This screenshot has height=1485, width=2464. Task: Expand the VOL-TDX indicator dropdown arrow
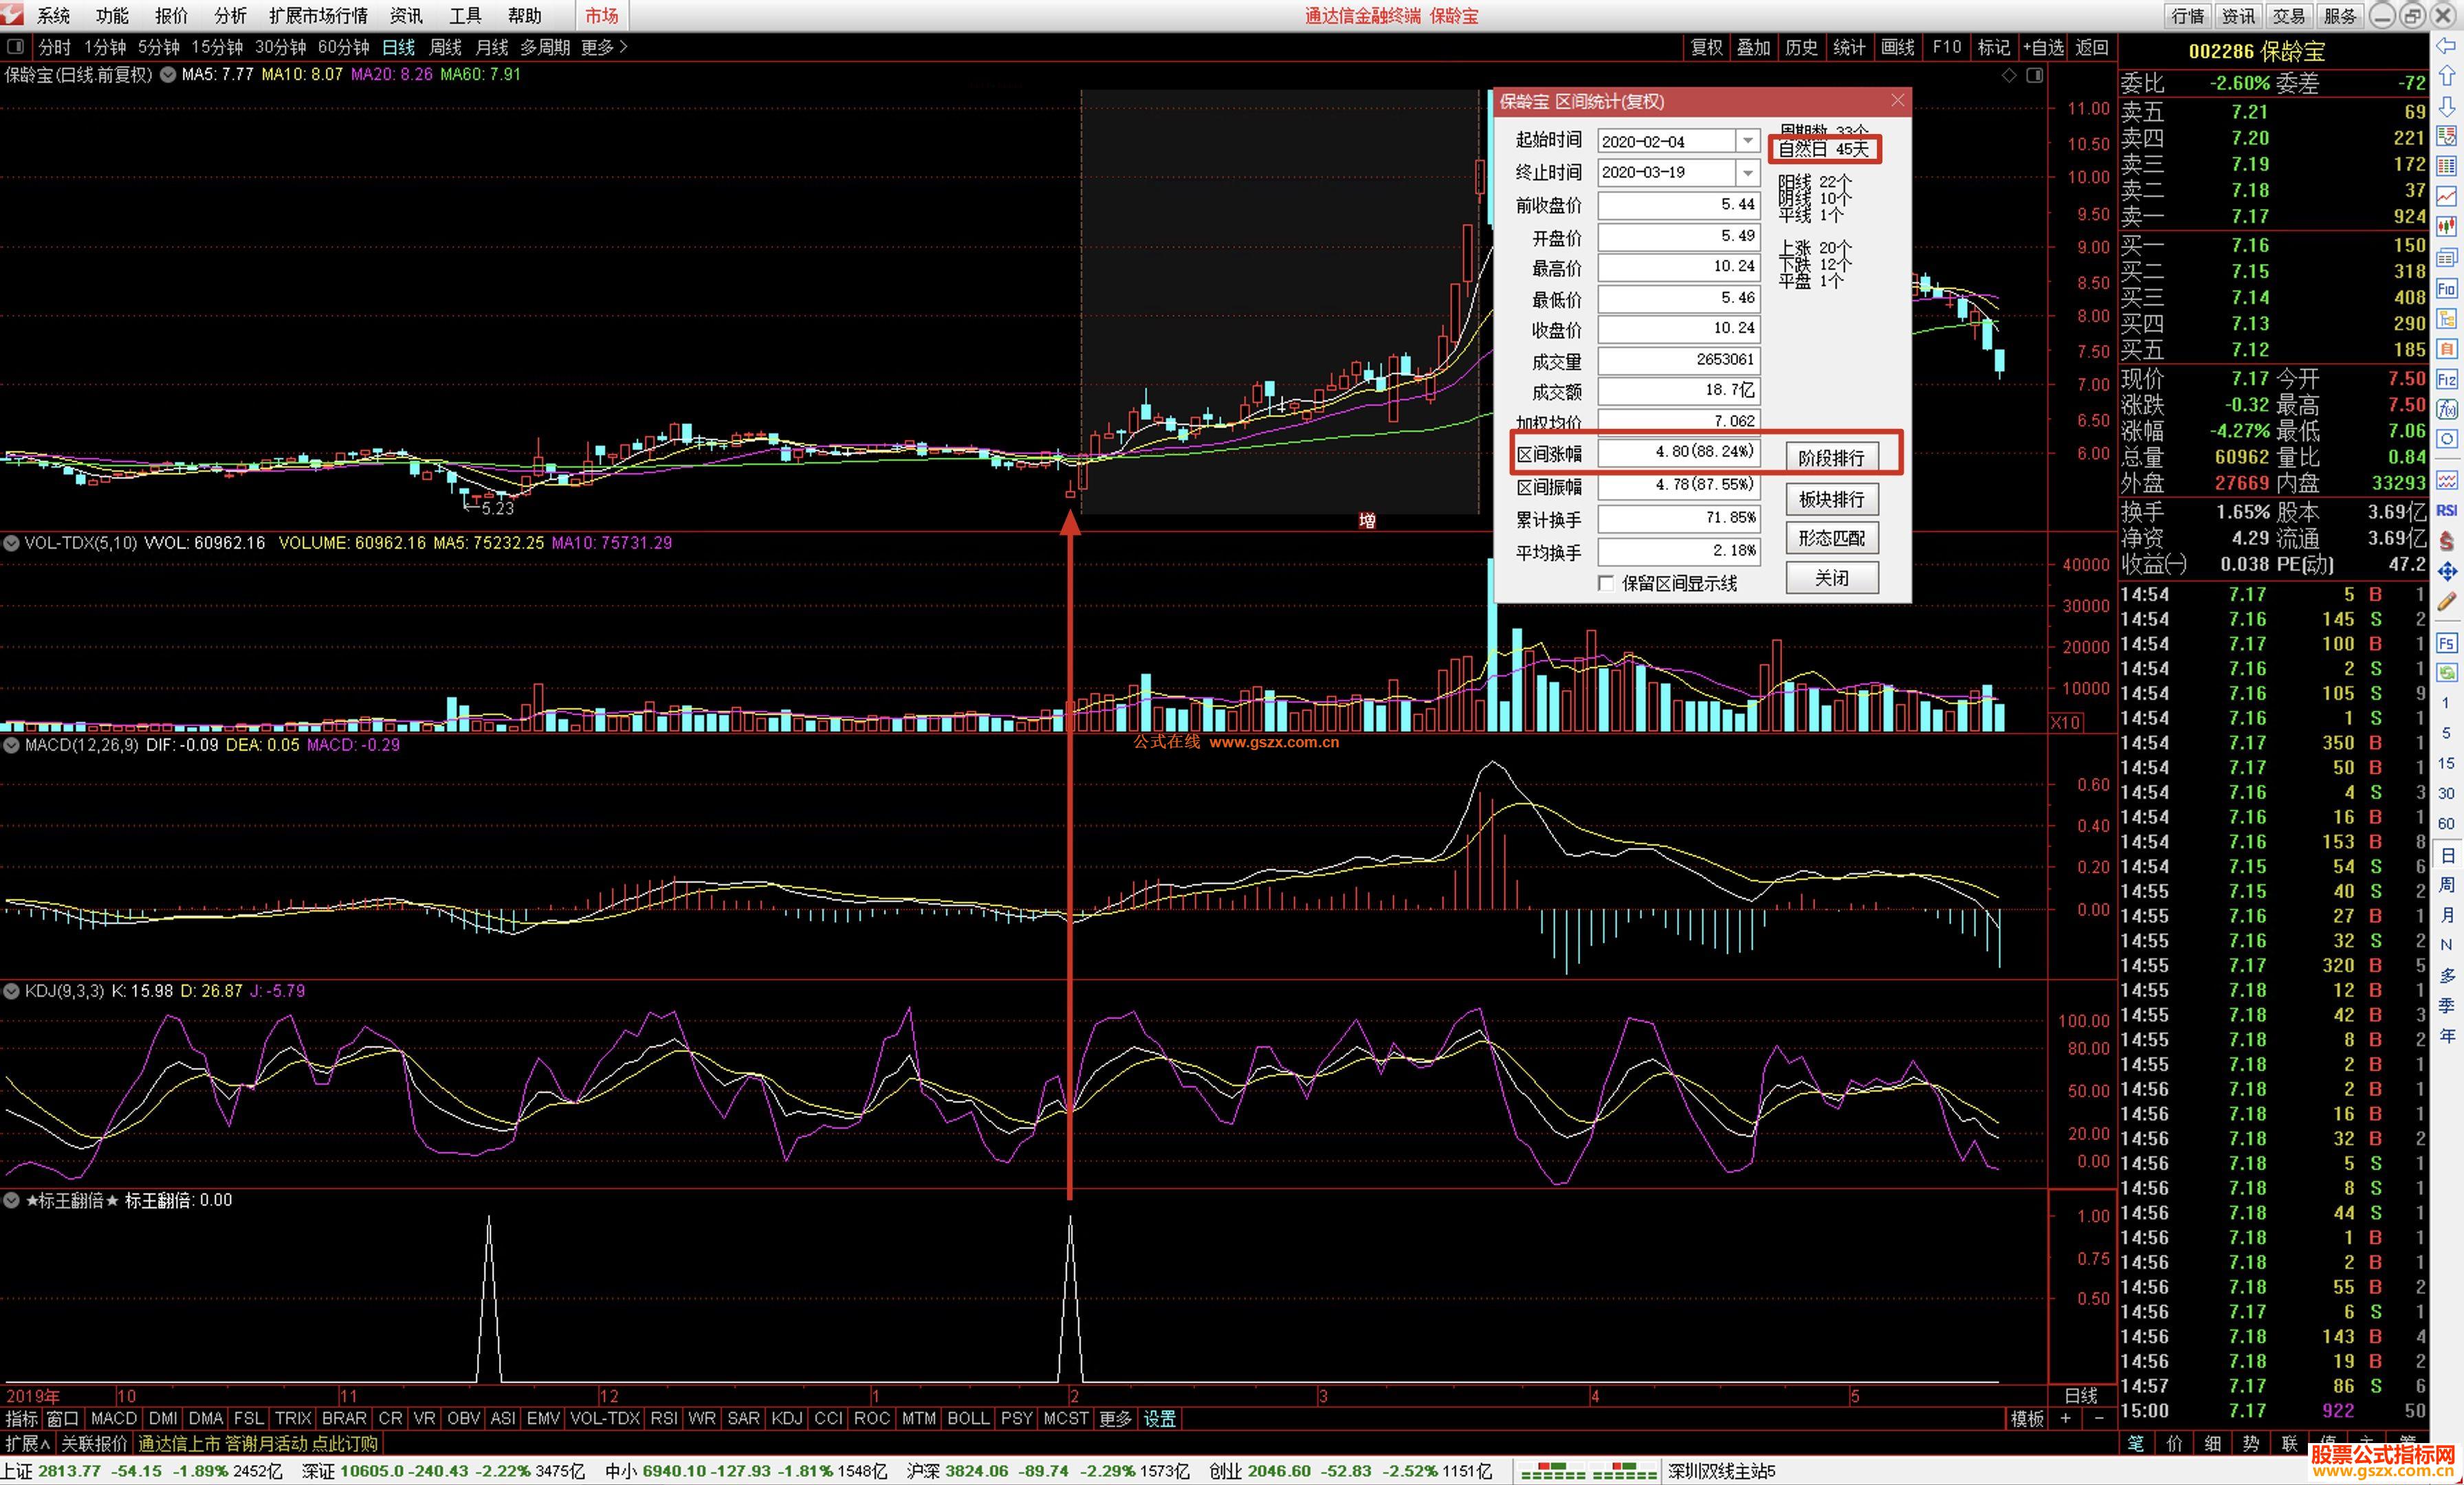(x=11, y=543)
